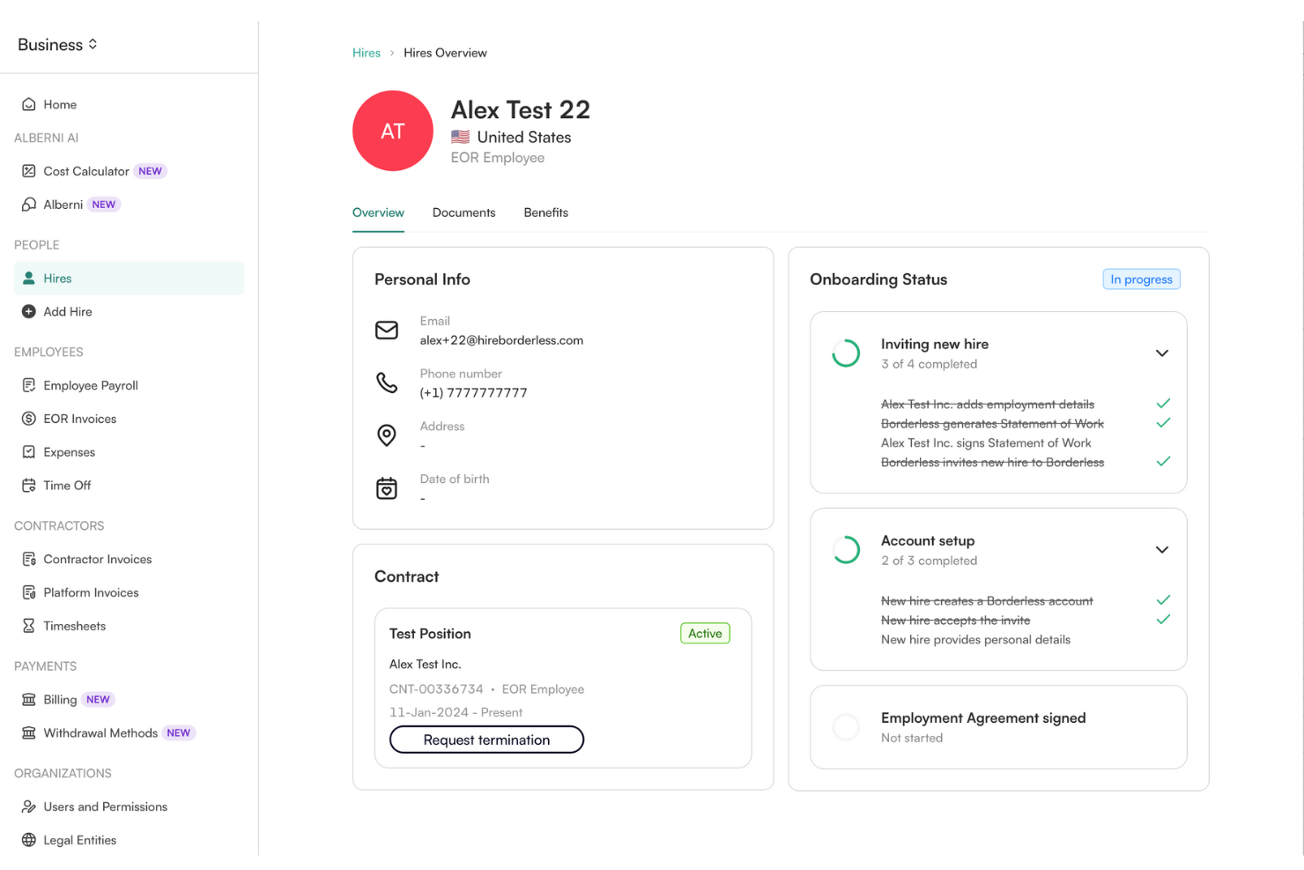The height and width of the screenshot is (870, 1304).
Task: Click the Alex Test 22 avatar
Action: pyautogui.click(x=393, y=130)
